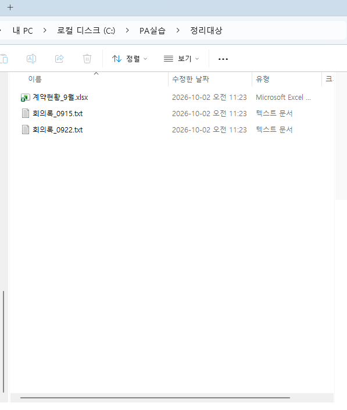The width and height of the screenshot is (347, 410).
Task: Go to the PA실습 breadcrumb folder
Action: click(152, 31)
